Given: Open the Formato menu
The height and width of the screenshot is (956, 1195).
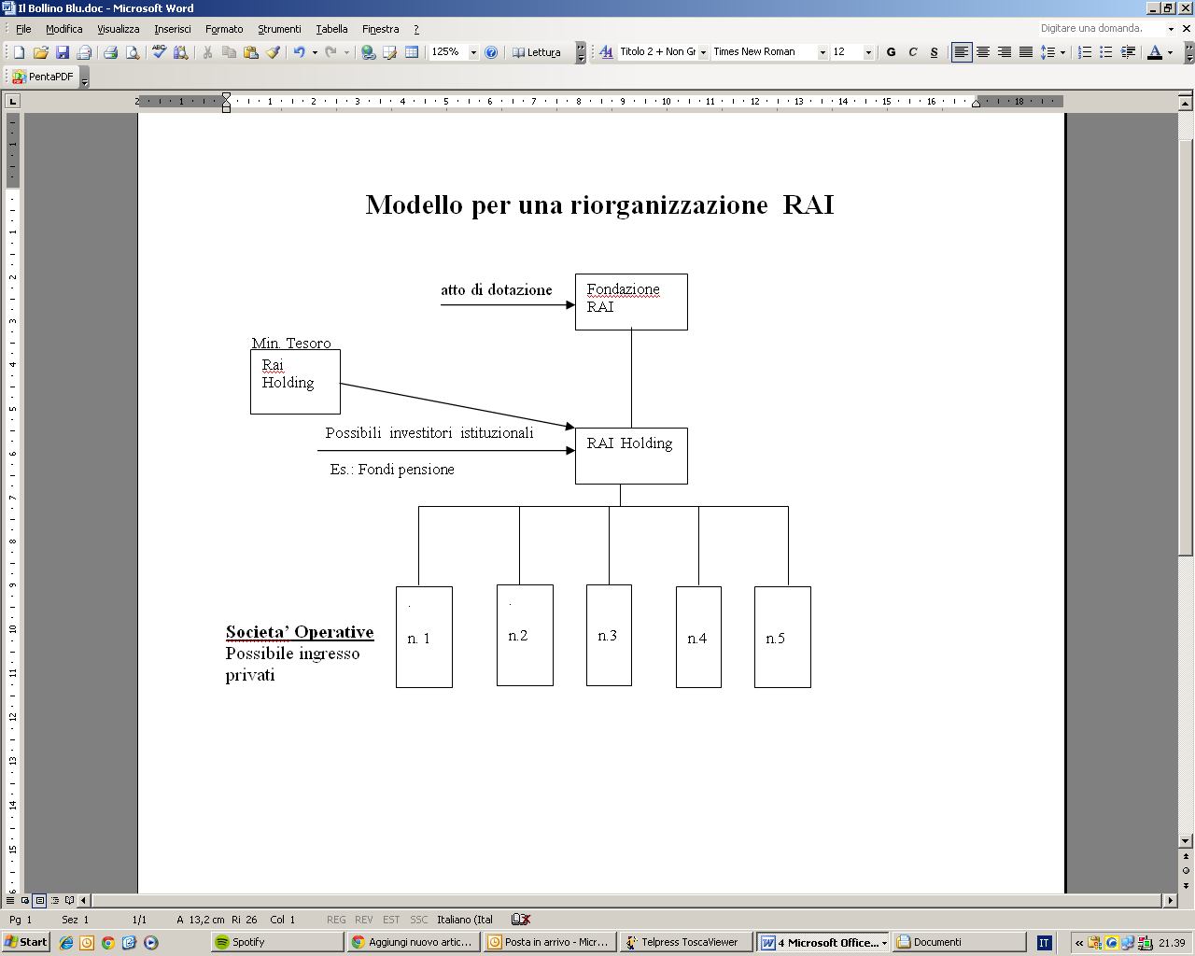Looking at the screenshot, I should click(224, 29).
